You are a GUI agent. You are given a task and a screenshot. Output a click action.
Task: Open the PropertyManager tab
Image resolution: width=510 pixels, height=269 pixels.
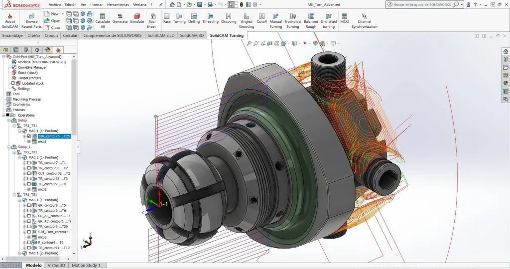[16, 50]
